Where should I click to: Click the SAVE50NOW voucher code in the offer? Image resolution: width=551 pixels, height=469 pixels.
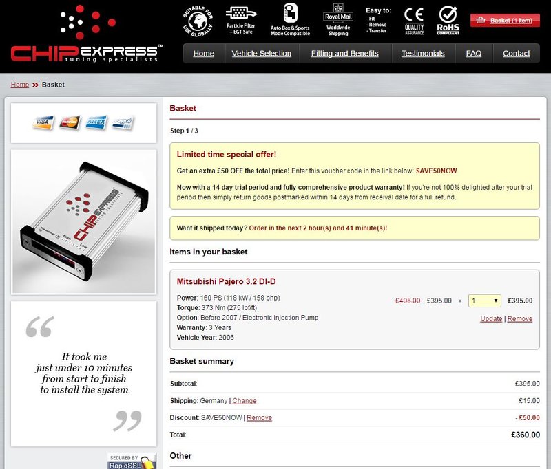[x=437, y=171]
